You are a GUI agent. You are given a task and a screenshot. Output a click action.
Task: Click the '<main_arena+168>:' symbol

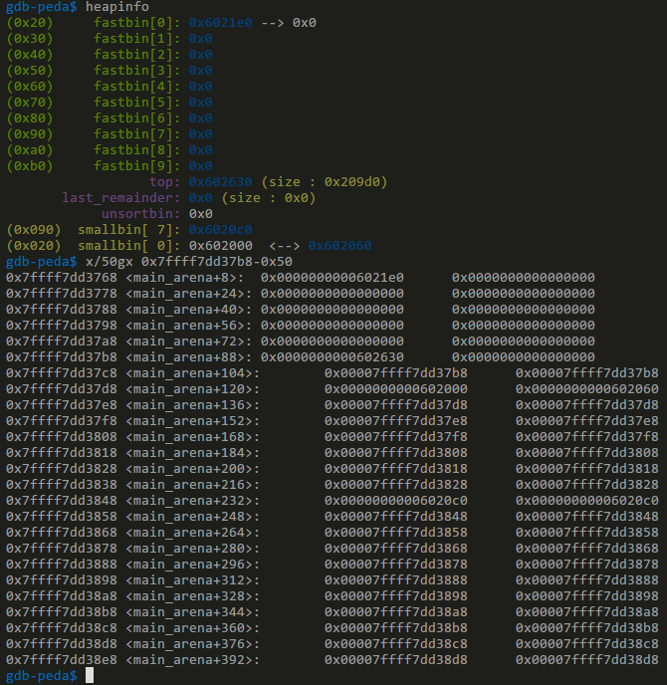click(x=192, y=437)
